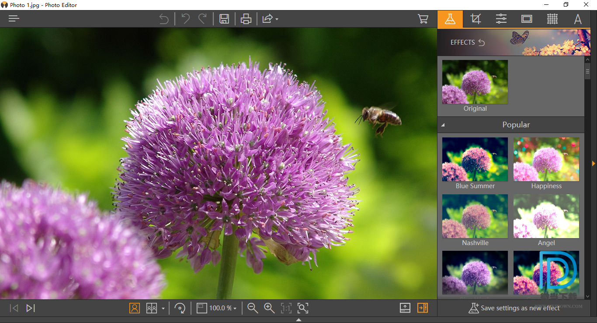Collapse the Popular effects group

coord(443,125)
